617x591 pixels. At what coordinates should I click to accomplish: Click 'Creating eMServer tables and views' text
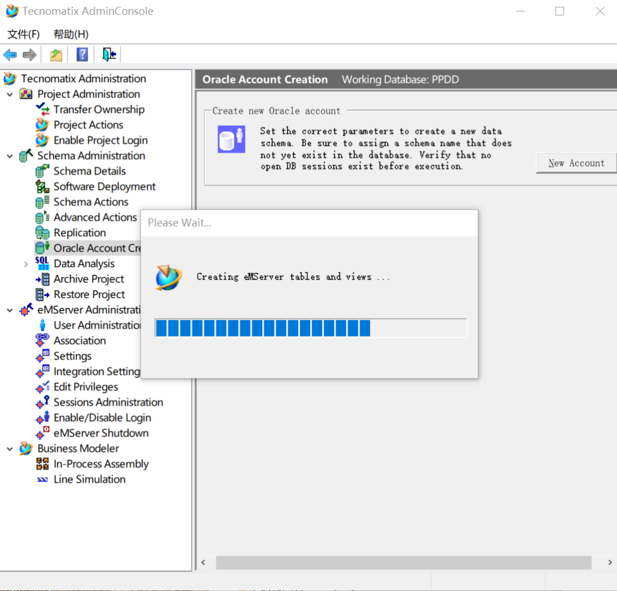(293, 277)
